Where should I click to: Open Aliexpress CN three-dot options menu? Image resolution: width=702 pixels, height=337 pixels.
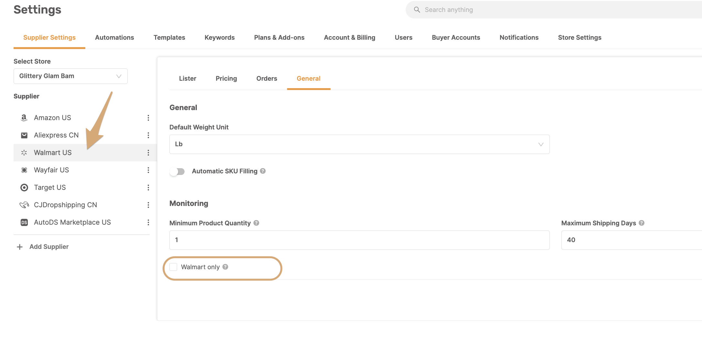coord(148,135)
